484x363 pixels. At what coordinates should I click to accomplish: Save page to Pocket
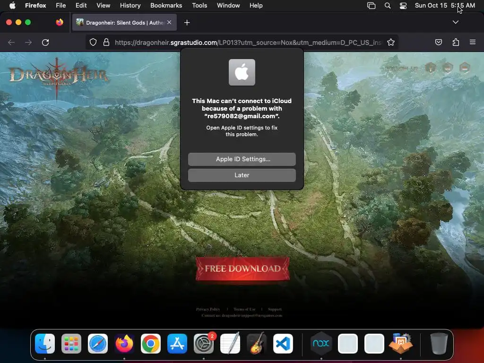(438, 42)
